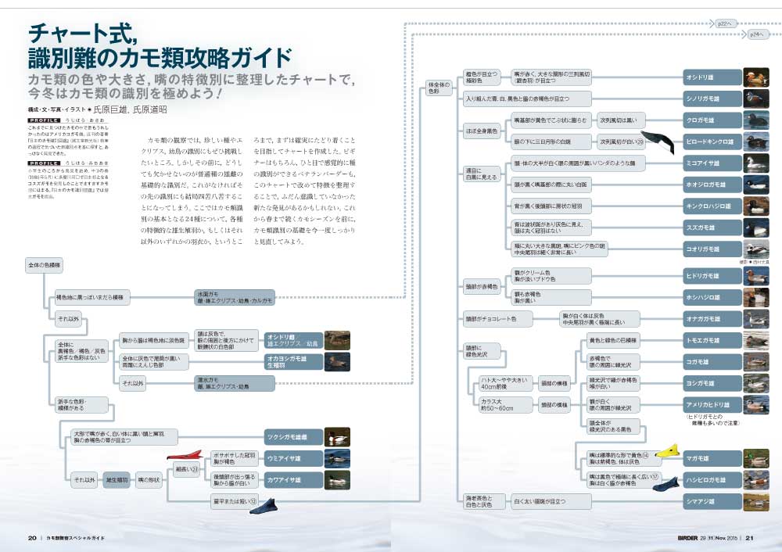Click the page number 21
The width and height of the screenshot is (782, 552).
(750, 538)
